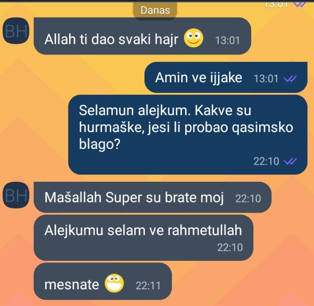Tap 22:10 timestamp beside 'brate moj'

pos(248,199)
